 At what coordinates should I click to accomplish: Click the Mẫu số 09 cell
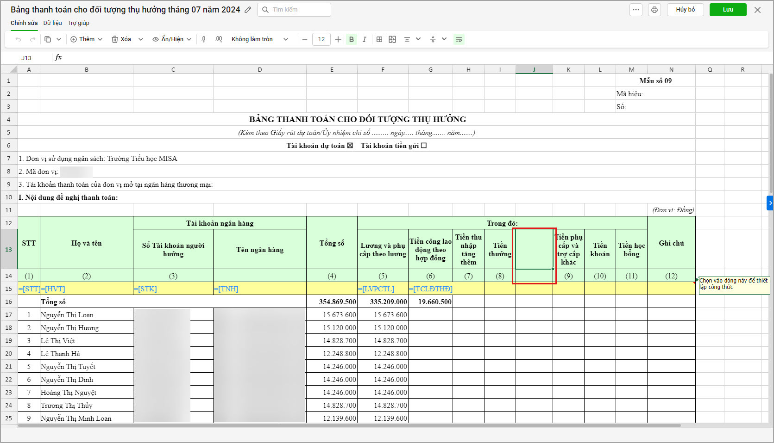pos(655,80)
